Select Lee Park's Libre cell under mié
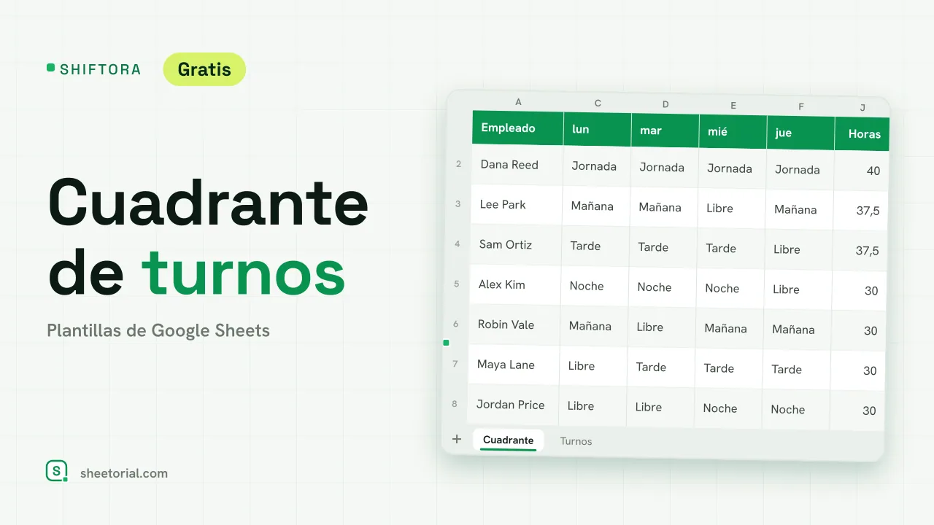934x525 pixels. click(732, 209)
